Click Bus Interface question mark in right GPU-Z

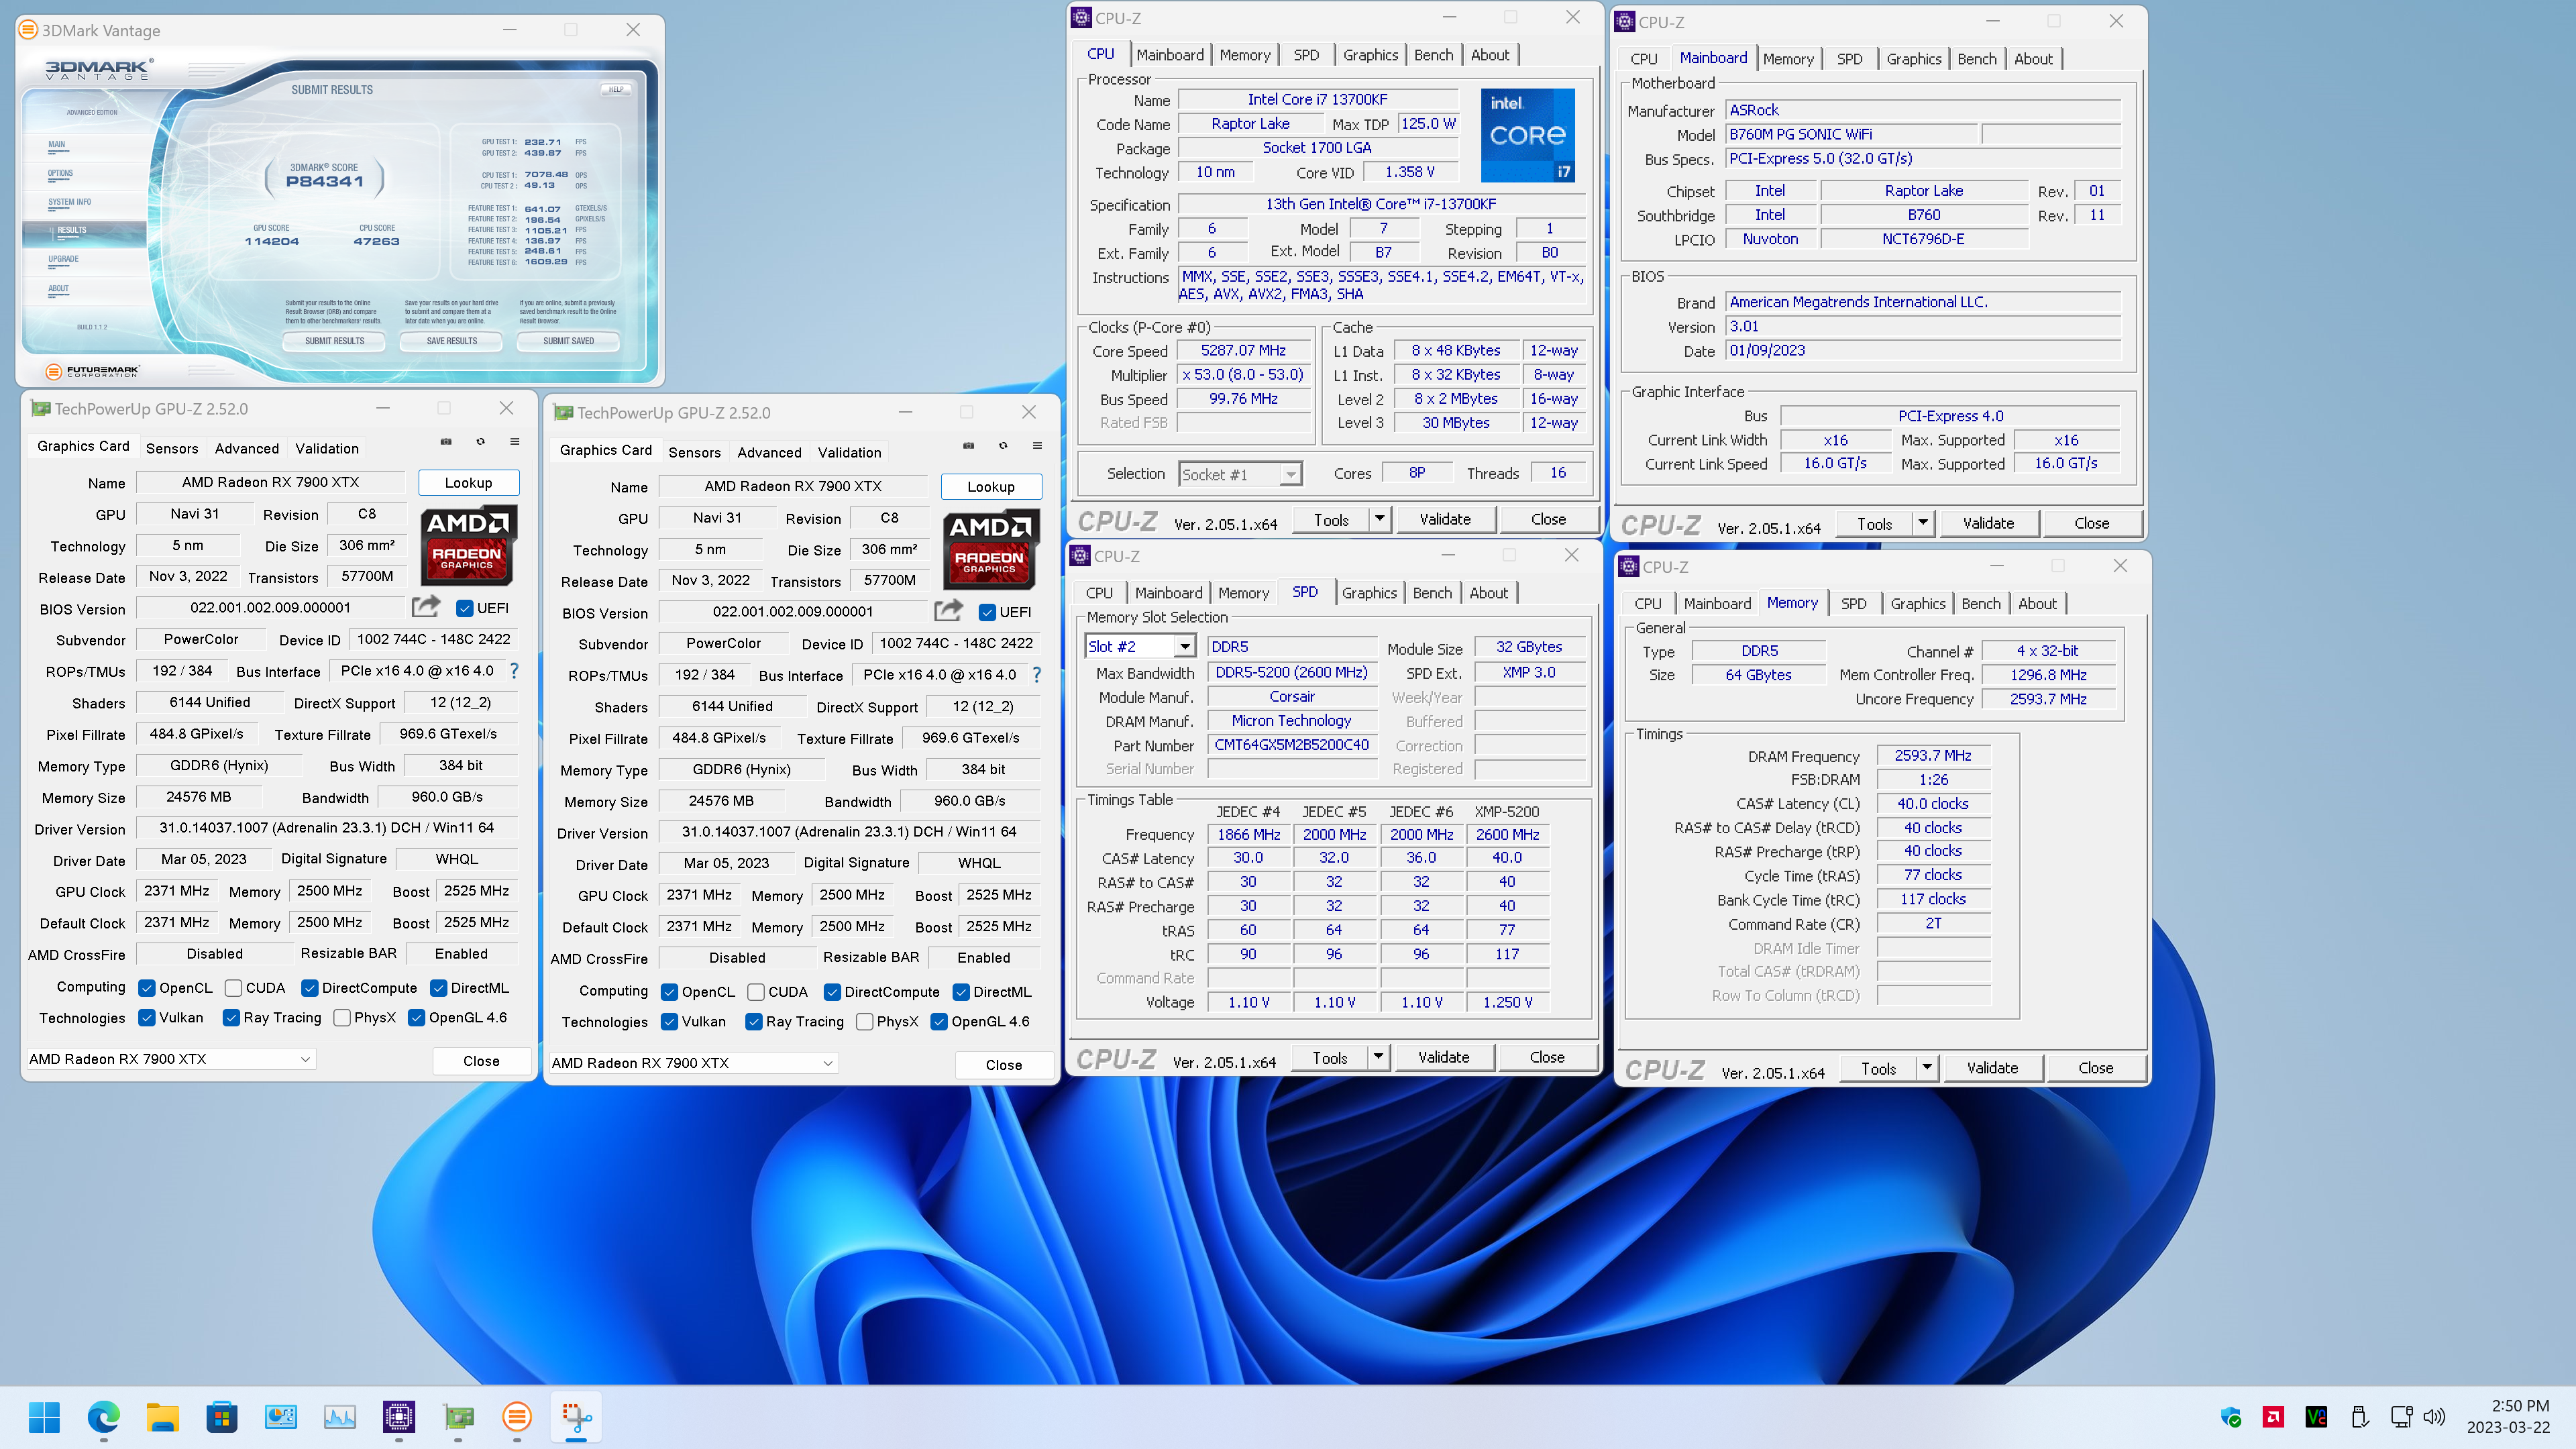(x=1036, y=675)
